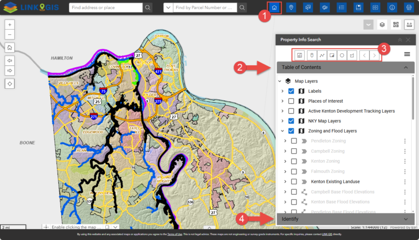Return map to default home extent
The width and height of the screenshot is (419, 240).
click(9, 47)
